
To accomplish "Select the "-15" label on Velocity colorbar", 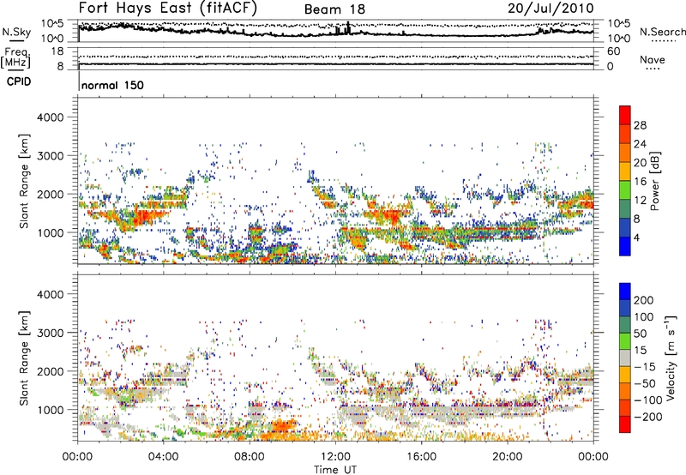I will tap(645, 367).
